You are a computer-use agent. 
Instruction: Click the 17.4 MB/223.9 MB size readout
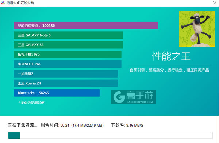coord(87,125)
